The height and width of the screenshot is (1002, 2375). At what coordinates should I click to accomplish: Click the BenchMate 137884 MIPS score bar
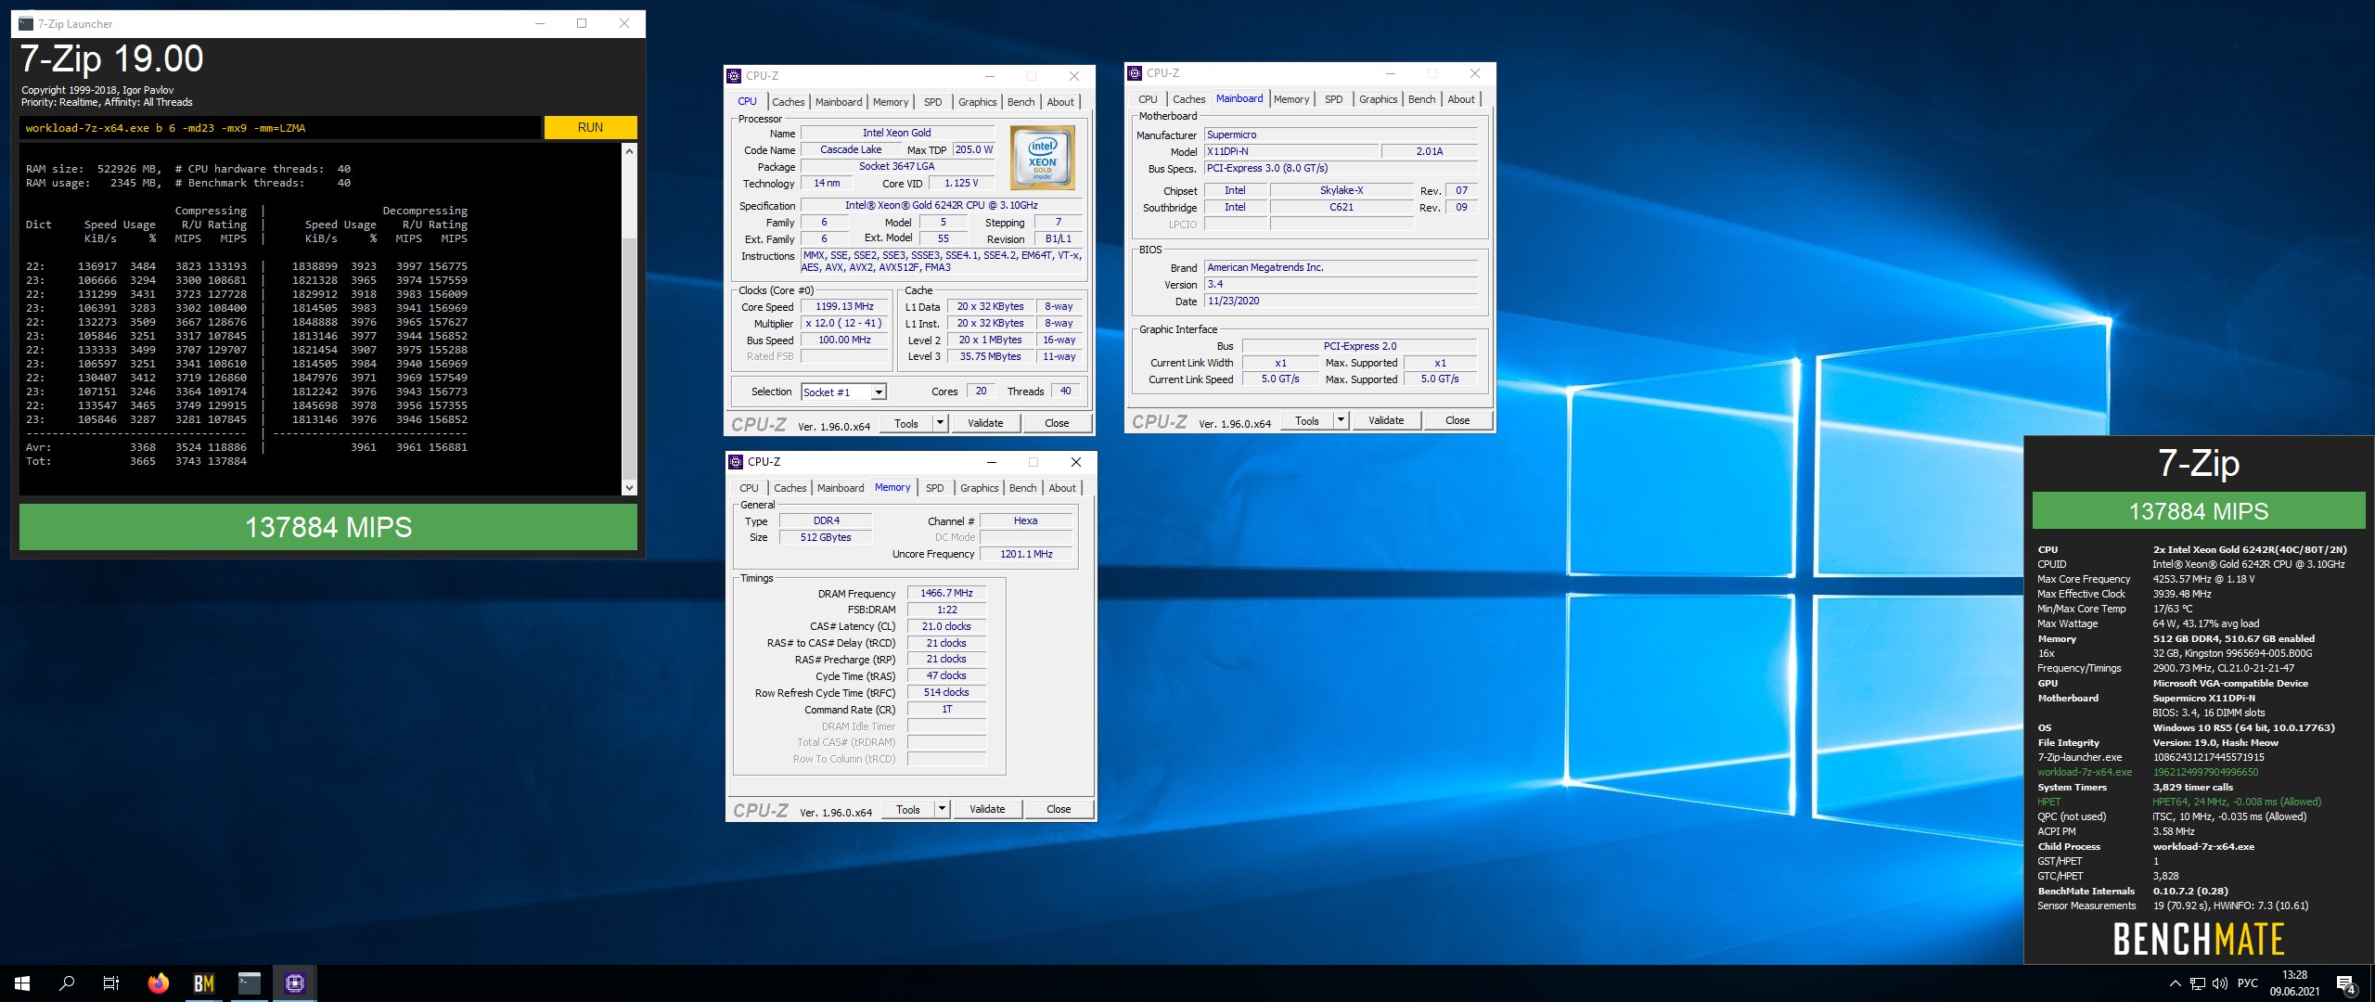(2198, 511)
